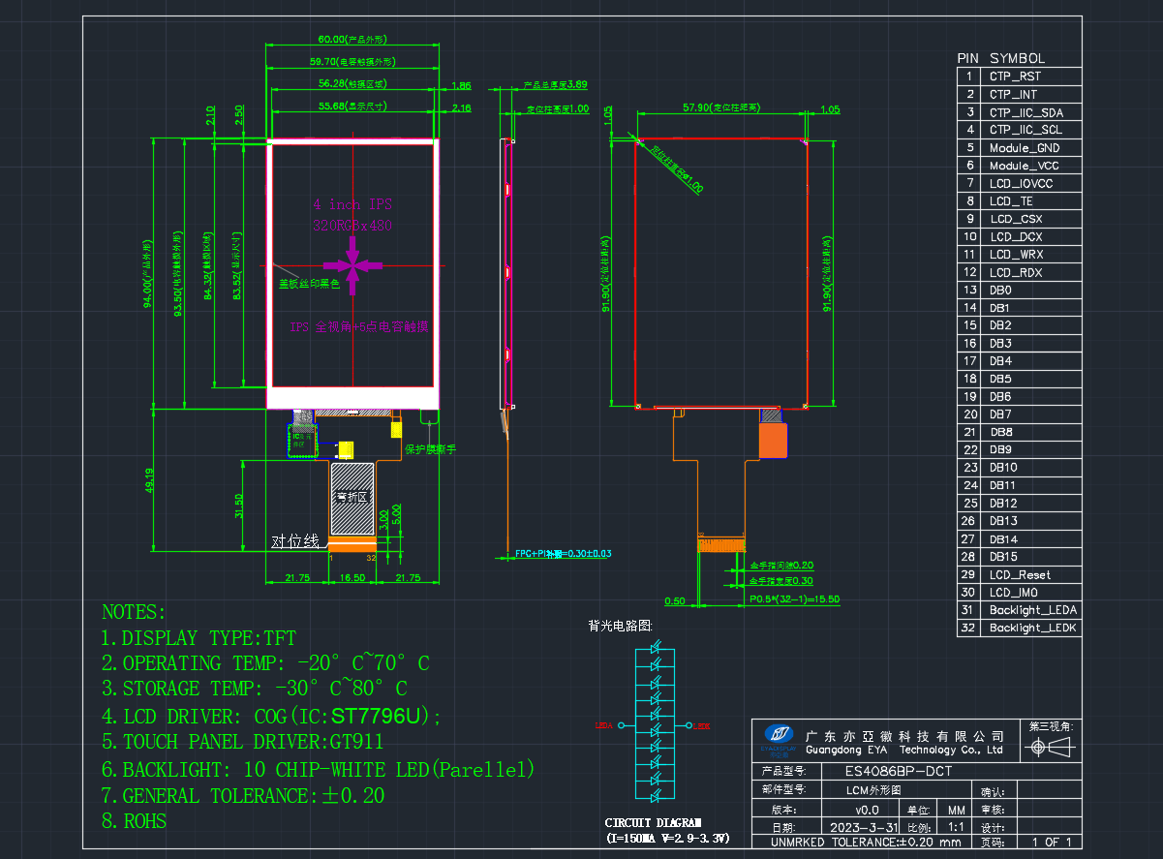Click the '8.ROHS' note
Screen dimensions: 1163x859
(x=135, y=821)
